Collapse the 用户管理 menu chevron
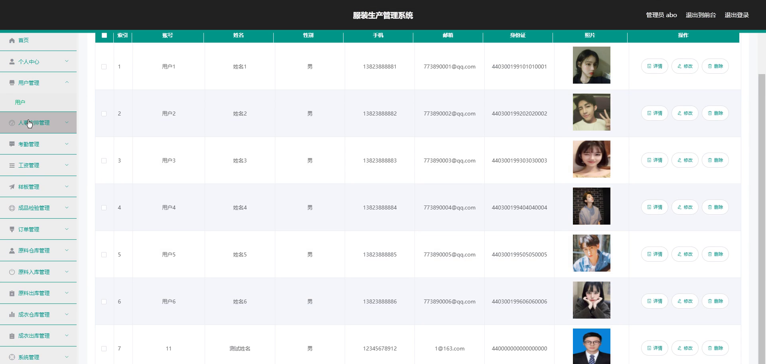Viewport: 766px width, 364px height. click(x=67, y=82)
